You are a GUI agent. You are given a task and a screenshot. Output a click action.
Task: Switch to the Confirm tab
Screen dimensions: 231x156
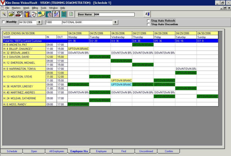click(x=169, y=151)
